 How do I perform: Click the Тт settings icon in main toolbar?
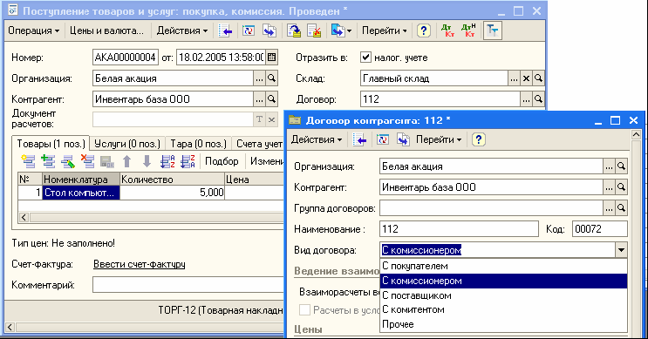click(492, 31)
